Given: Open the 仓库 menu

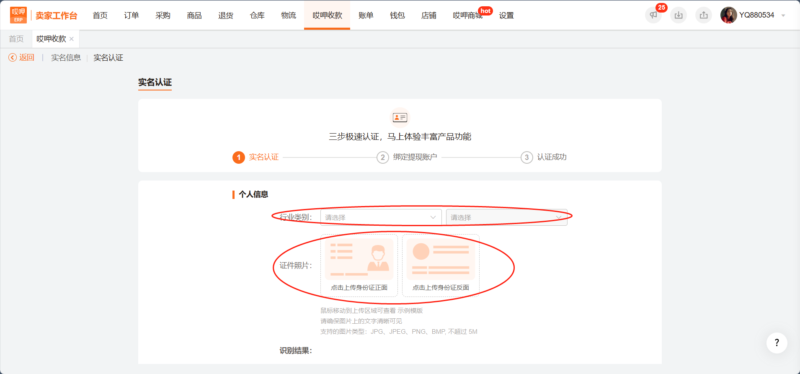Looking at the screenshot, I should pyautogui.click(x=257, y=15).
